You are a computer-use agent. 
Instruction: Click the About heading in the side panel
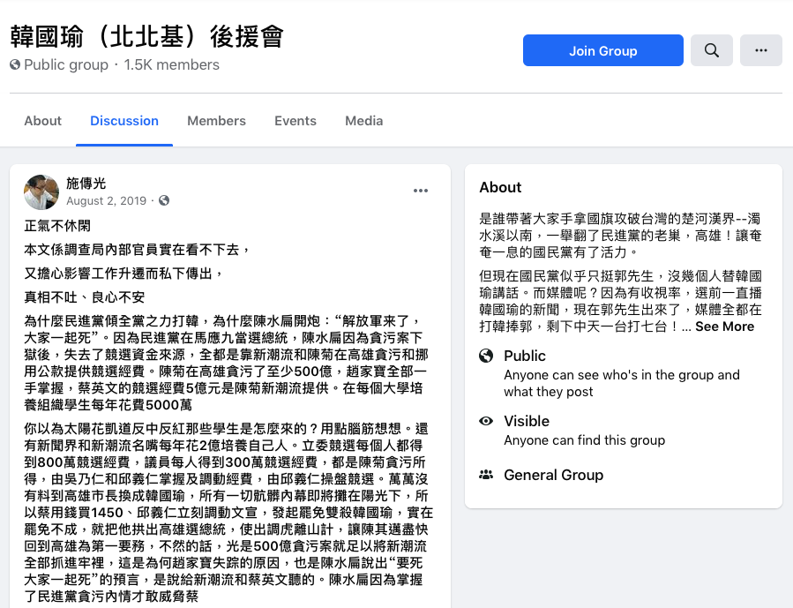tap(500, 187)
